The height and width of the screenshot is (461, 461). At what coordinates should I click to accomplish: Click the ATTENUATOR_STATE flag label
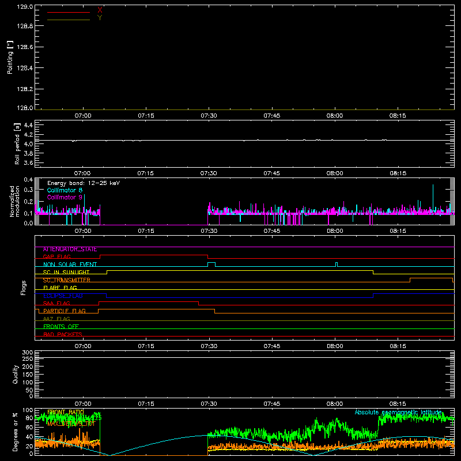pyautogui.click(x=70, y=250)
